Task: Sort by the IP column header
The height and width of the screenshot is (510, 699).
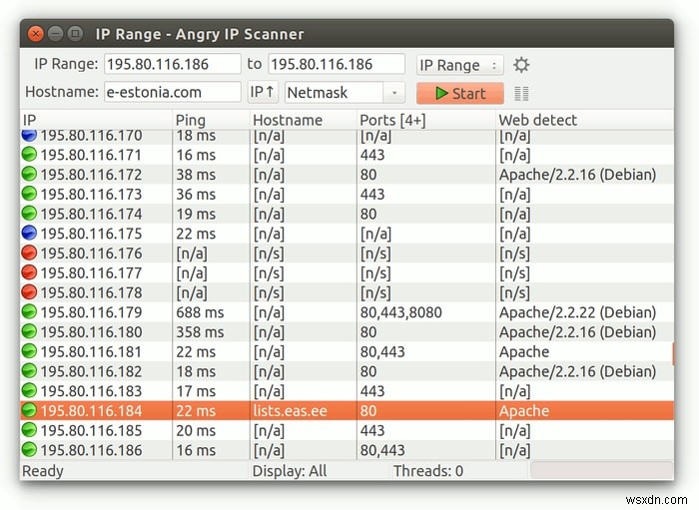Action: click(x=96, y=120)
